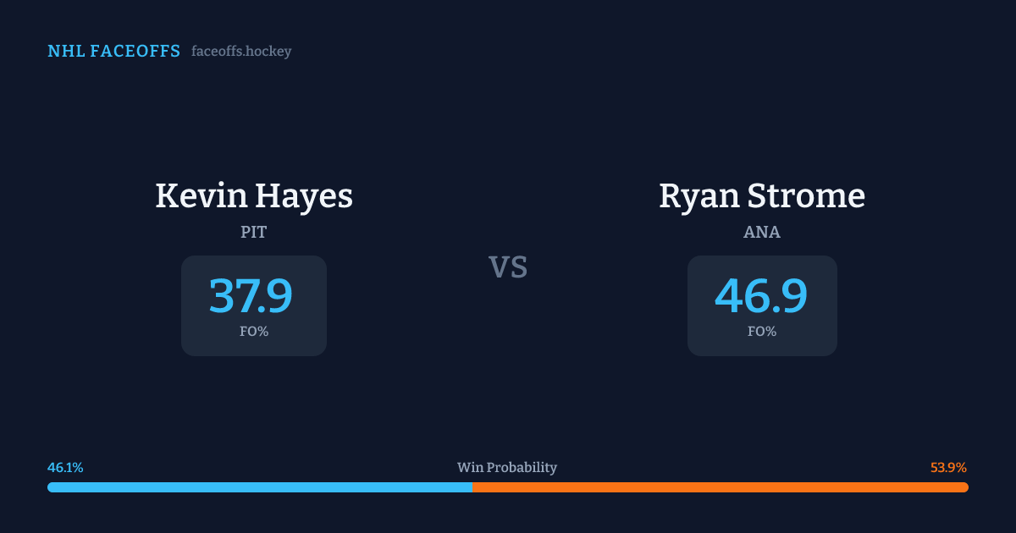Click the FO% label below 46.9
This screenshot has height=533, width=1016.
762,332
